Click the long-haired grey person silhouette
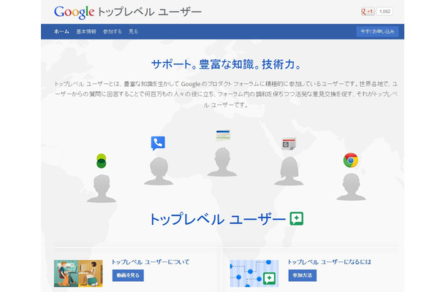 pyautogui.click(x=289, y=172)
